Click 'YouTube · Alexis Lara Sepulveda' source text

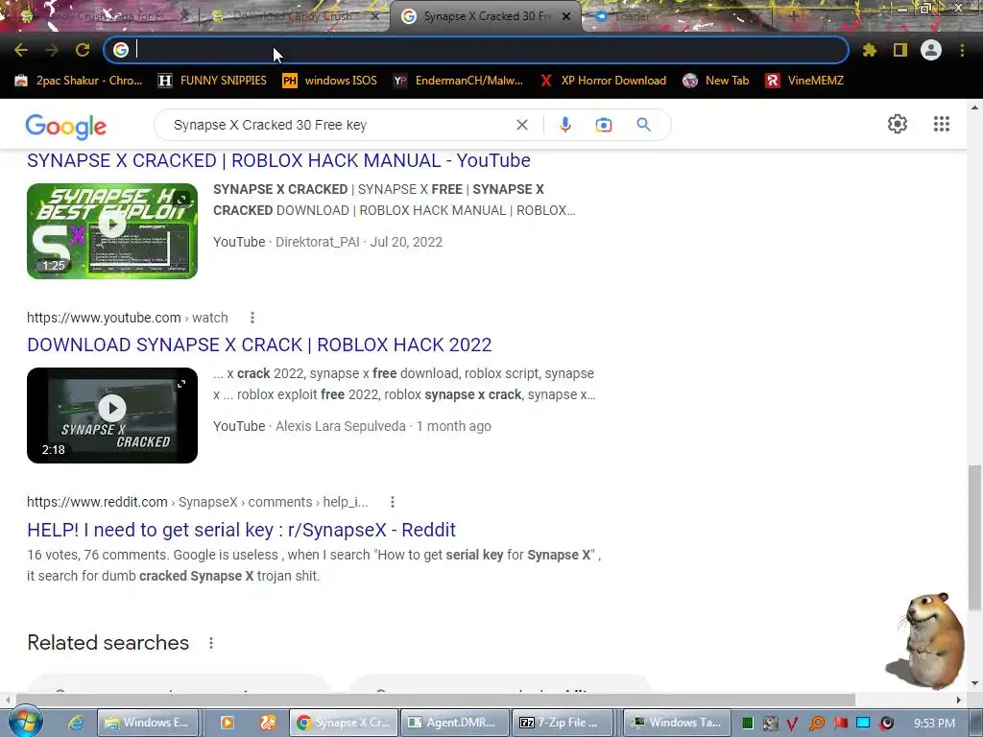309,426
